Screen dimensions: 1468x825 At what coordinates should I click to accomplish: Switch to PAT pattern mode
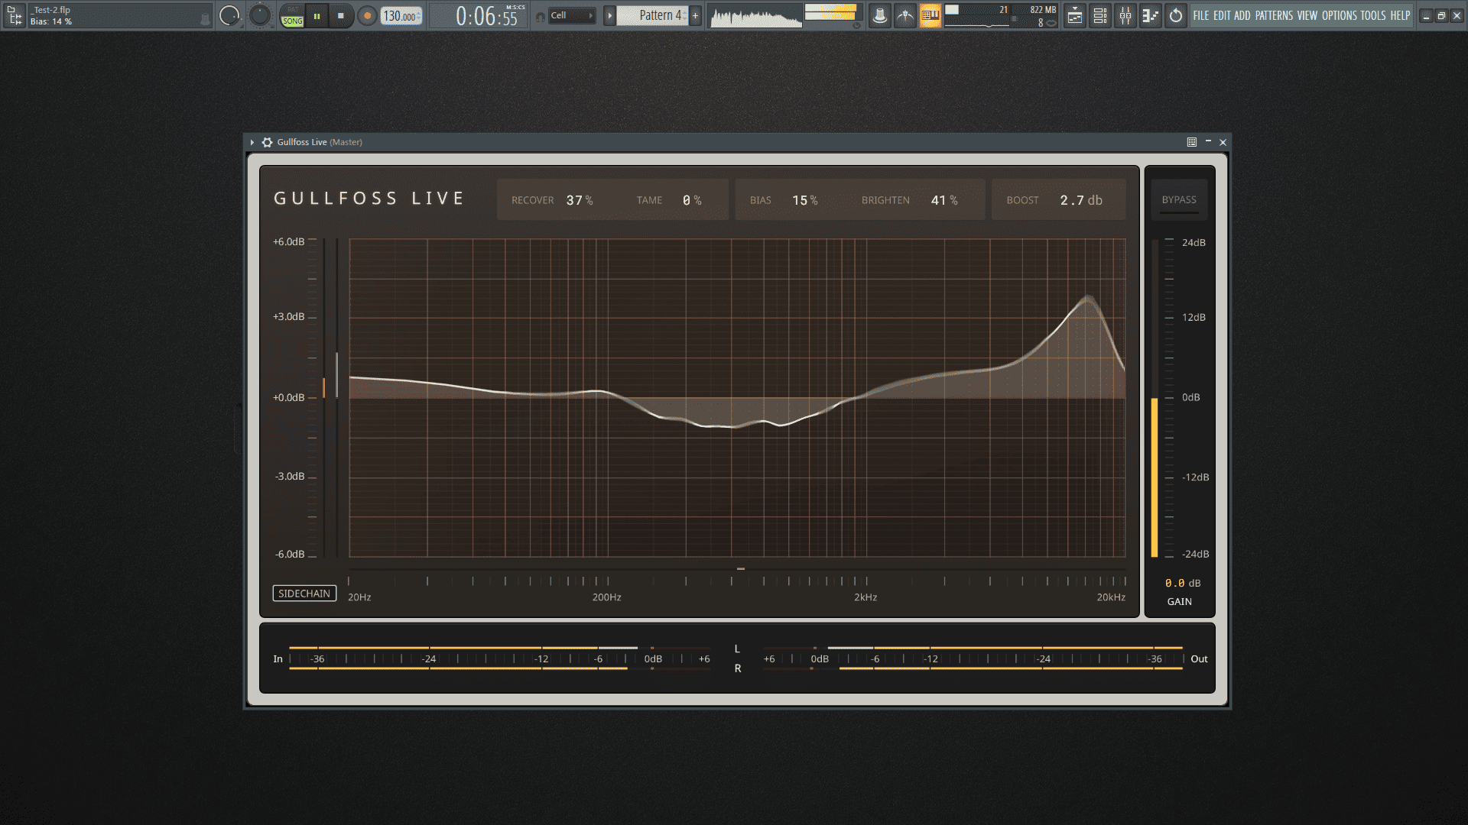292,10
